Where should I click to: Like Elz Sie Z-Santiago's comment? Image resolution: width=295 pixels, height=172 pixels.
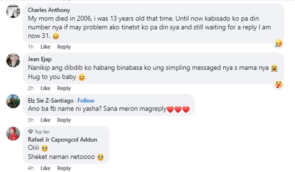pyautogui.click(x=46, y=120)
